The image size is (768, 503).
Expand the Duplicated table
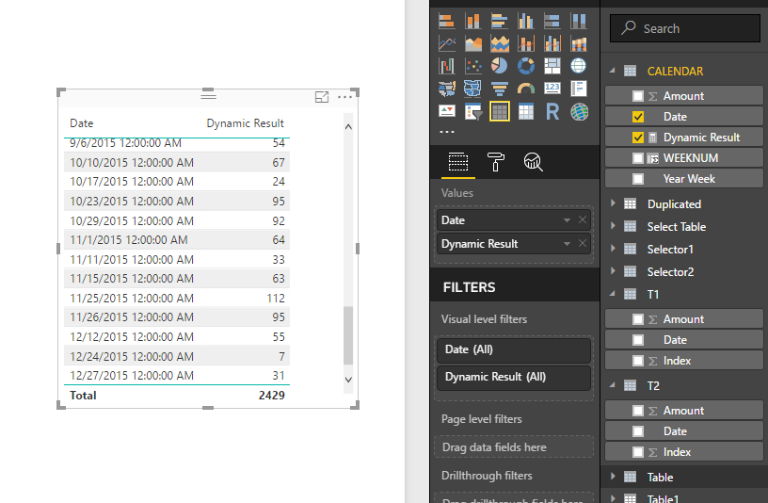(613, 203)
